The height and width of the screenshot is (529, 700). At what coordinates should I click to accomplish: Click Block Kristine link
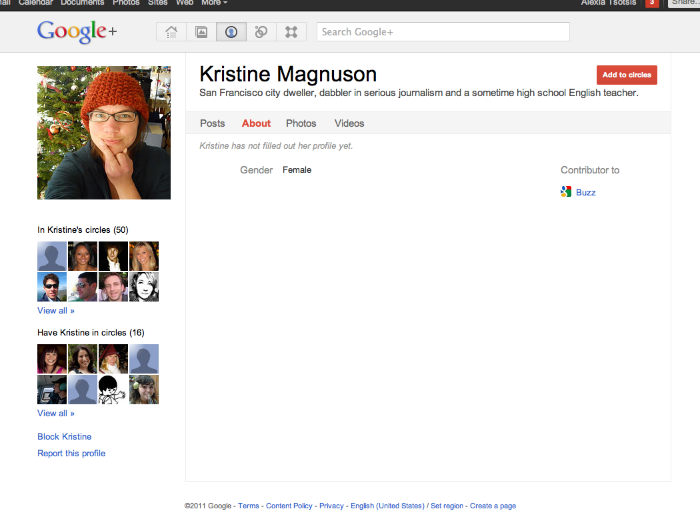pyautogui.click(x=65, y=436)
